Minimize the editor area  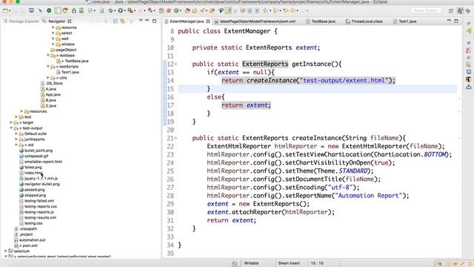click(x=449, y=21)
